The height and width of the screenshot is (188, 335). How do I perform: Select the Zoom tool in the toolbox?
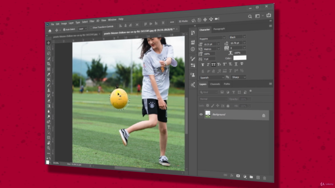pyautogui.click(x=49, y=148)
